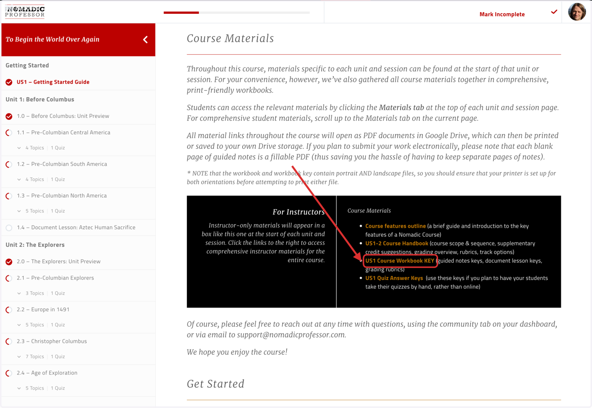Click the 1 Quiz label under 2.3 Christopher Columbus

pos(58,356)
